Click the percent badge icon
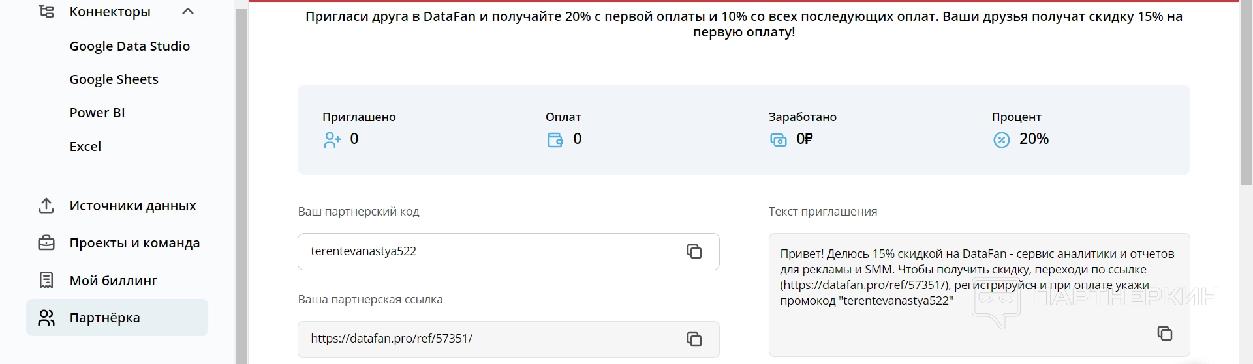Viewport: 1253px width, 364px height. coord(1001,140)
